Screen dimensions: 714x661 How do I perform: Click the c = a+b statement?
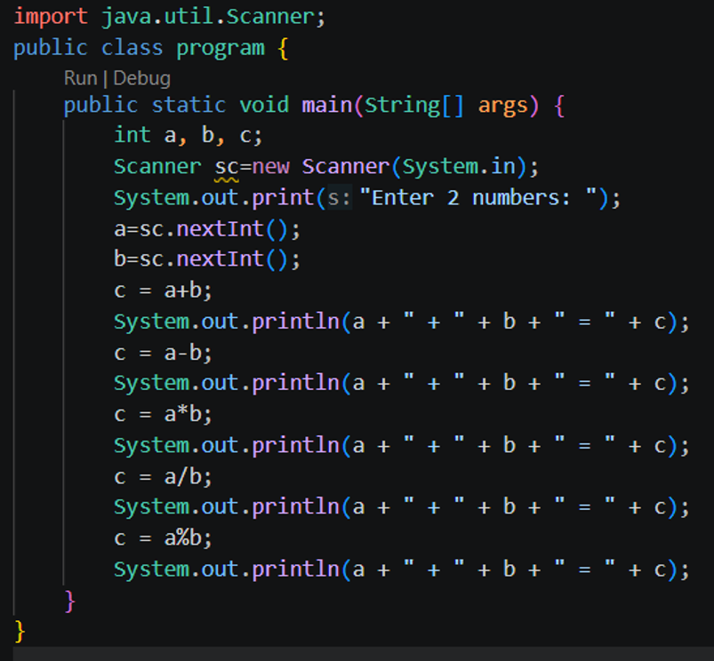[x=163, y=291]
